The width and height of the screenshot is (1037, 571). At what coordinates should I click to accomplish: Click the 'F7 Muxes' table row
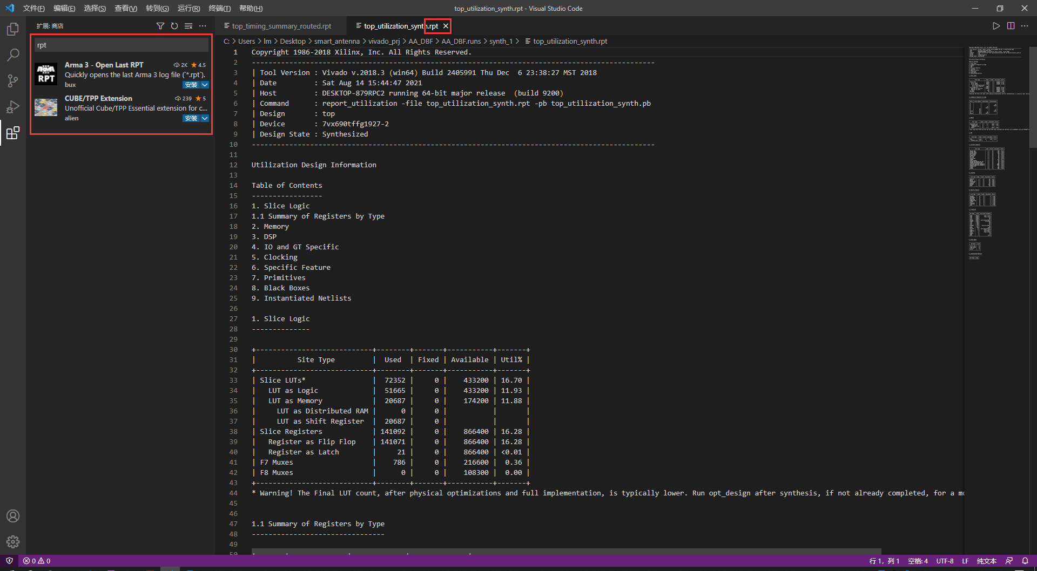click(390, 462)
